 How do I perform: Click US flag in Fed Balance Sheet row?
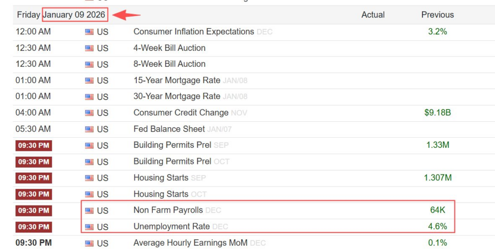point(89,129)
